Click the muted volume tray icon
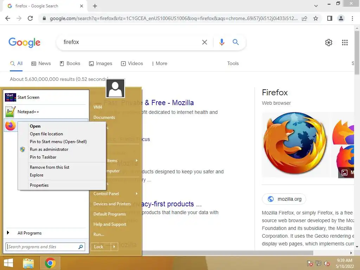The height and width of the screenshot is (270, 360). (x=327, y=263)
